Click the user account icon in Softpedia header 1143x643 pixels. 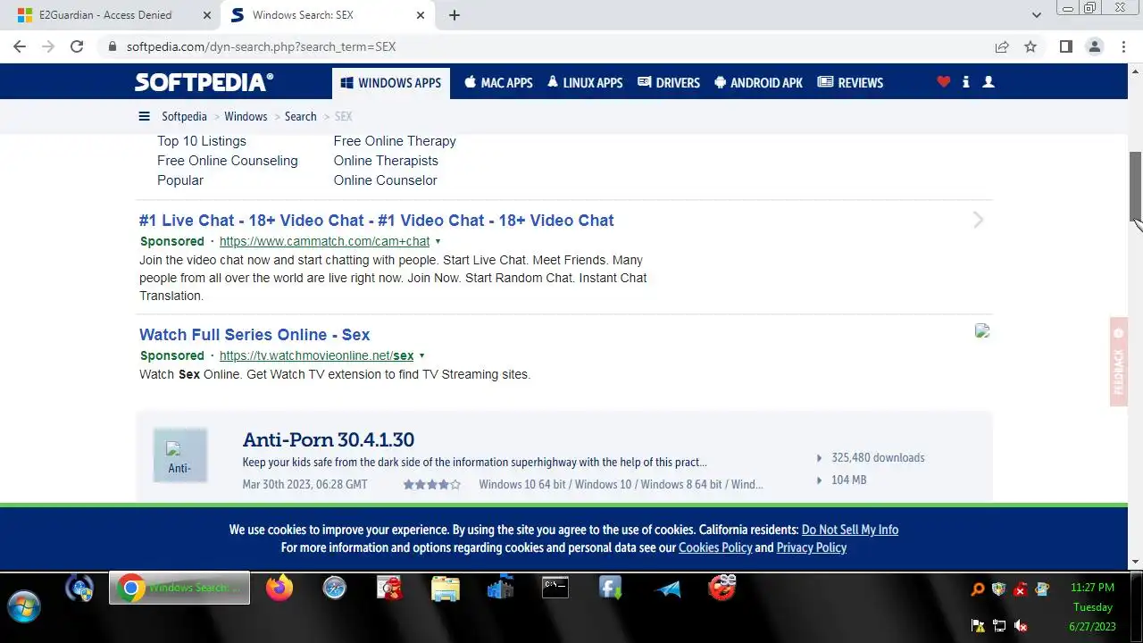(x=989, y=82)
